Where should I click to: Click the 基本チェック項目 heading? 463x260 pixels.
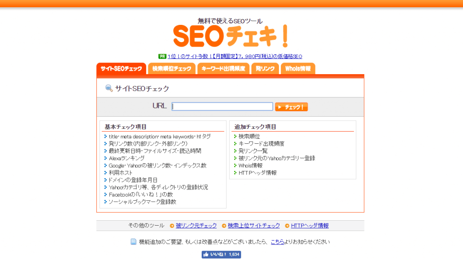point(126,127)
